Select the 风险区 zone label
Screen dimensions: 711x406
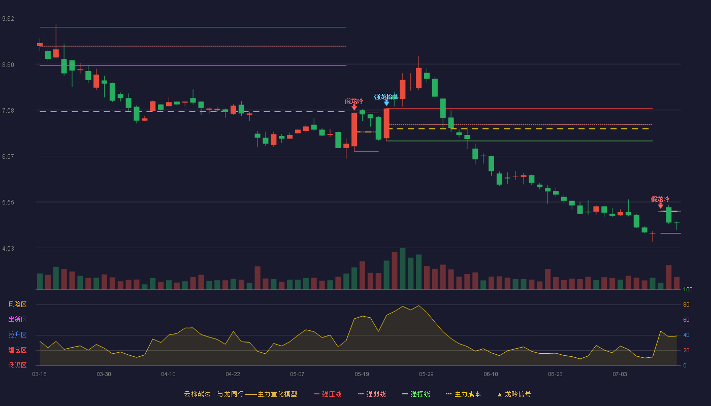[x=17, y=304]
